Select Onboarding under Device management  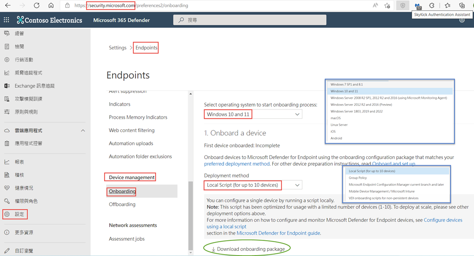(122, 191)
